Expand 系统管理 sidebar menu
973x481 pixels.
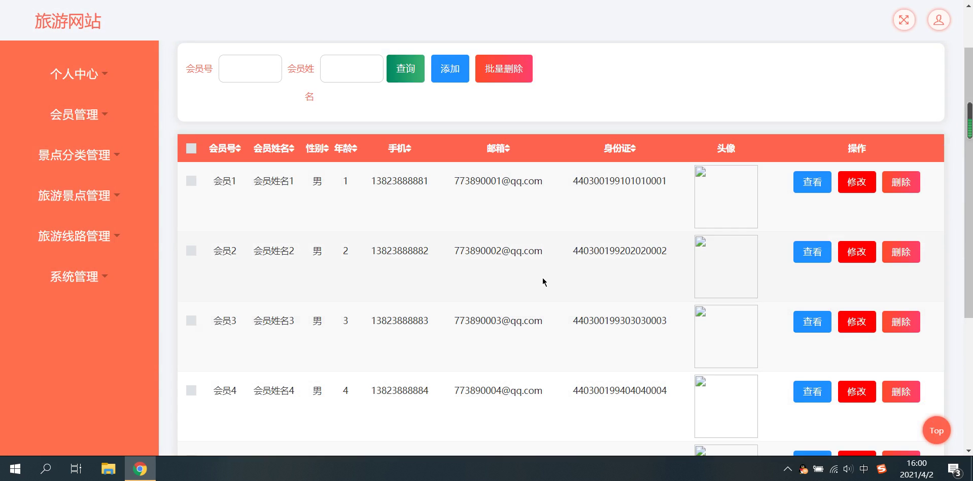pyautogui.click(x=79, y=276)
